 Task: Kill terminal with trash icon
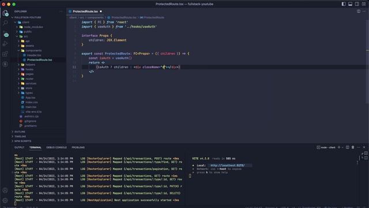tap(353, 147)
